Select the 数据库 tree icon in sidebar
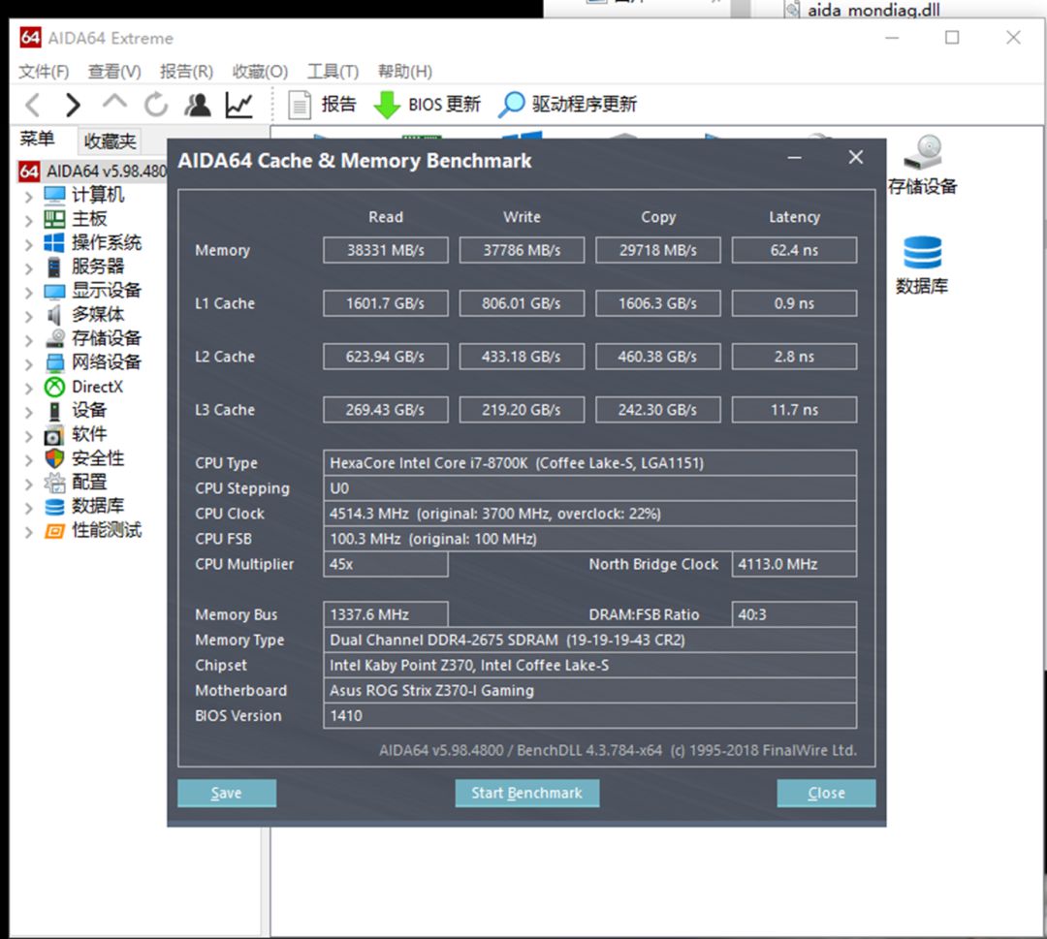The image size is (1047, 939). [54, 507]
